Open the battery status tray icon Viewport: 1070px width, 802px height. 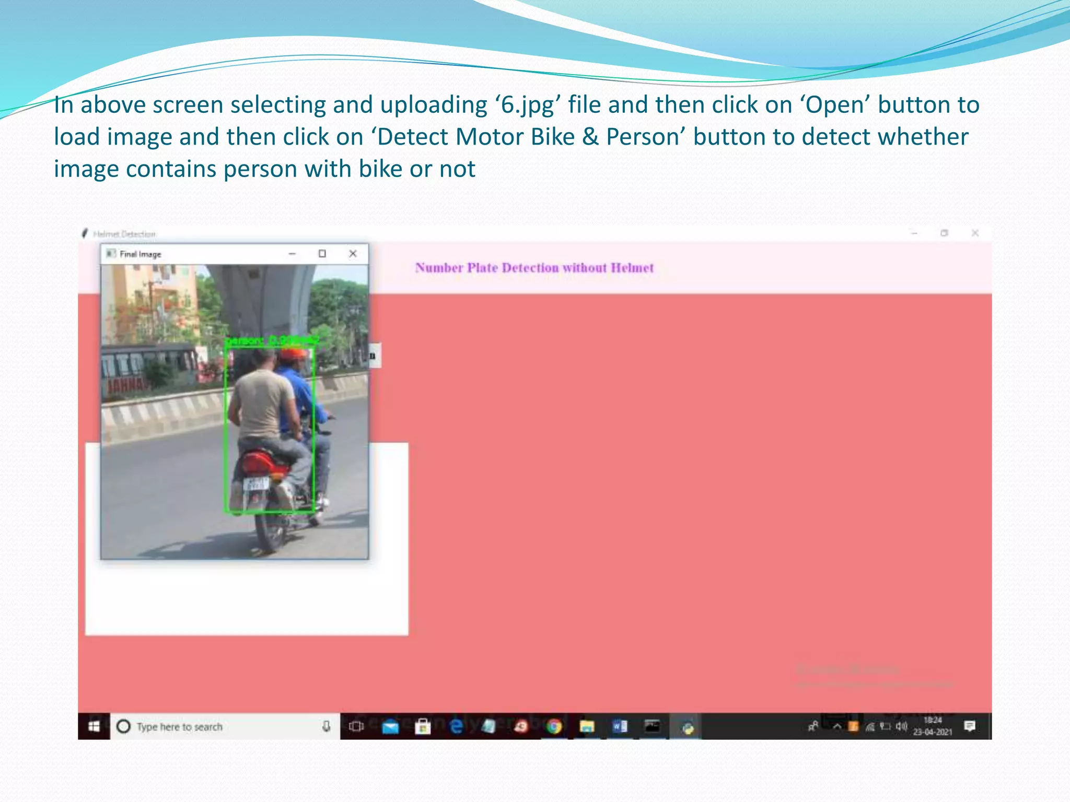pyautogui.click(x=885, y=726)
